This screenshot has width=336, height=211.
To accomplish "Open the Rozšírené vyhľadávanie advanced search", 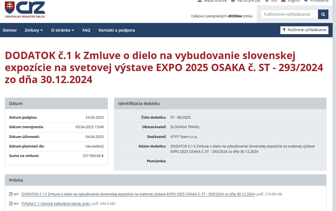I will [304, 30].
